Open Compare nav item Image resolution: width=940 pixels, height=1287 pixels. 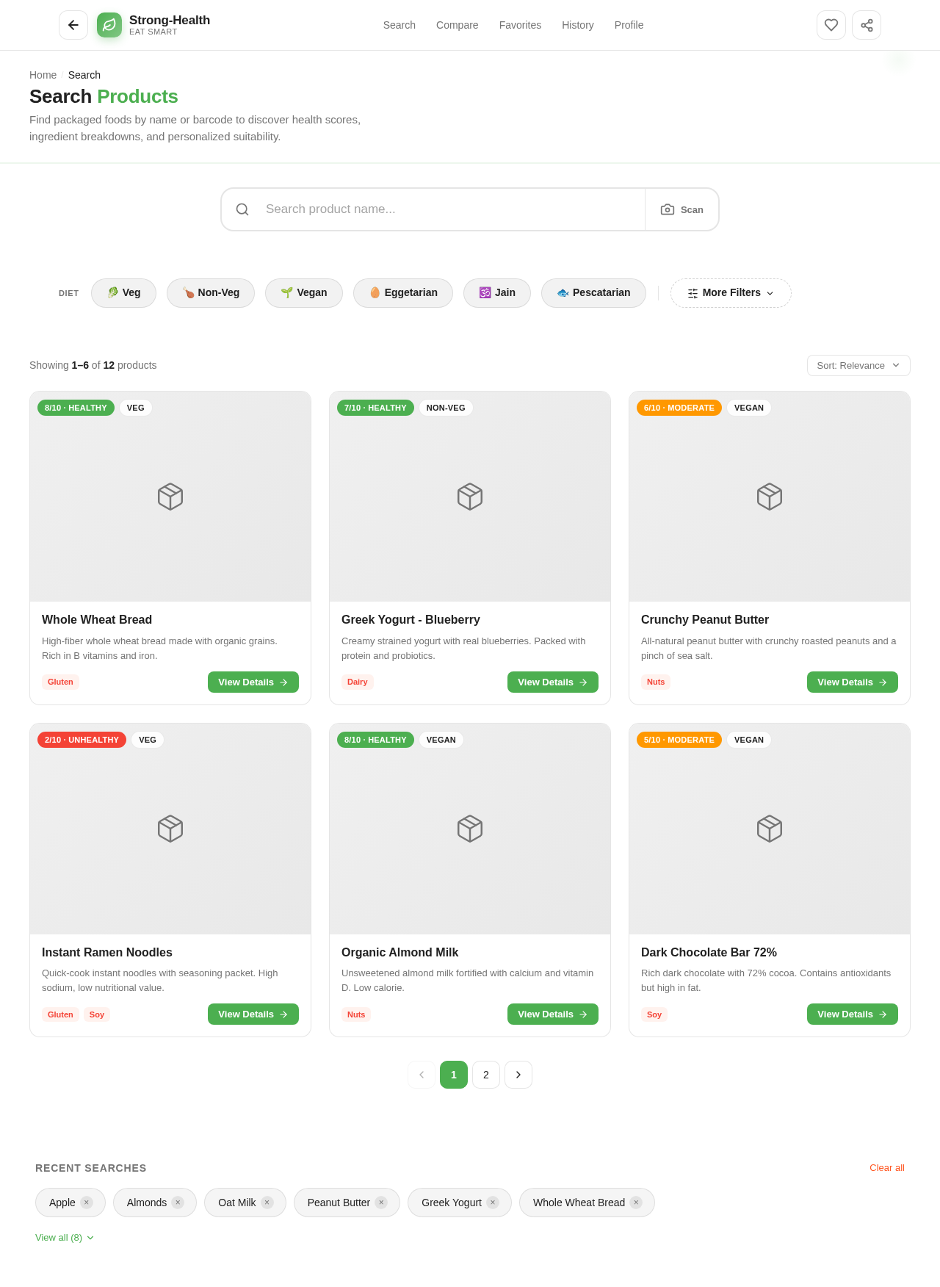coord(458,25)
